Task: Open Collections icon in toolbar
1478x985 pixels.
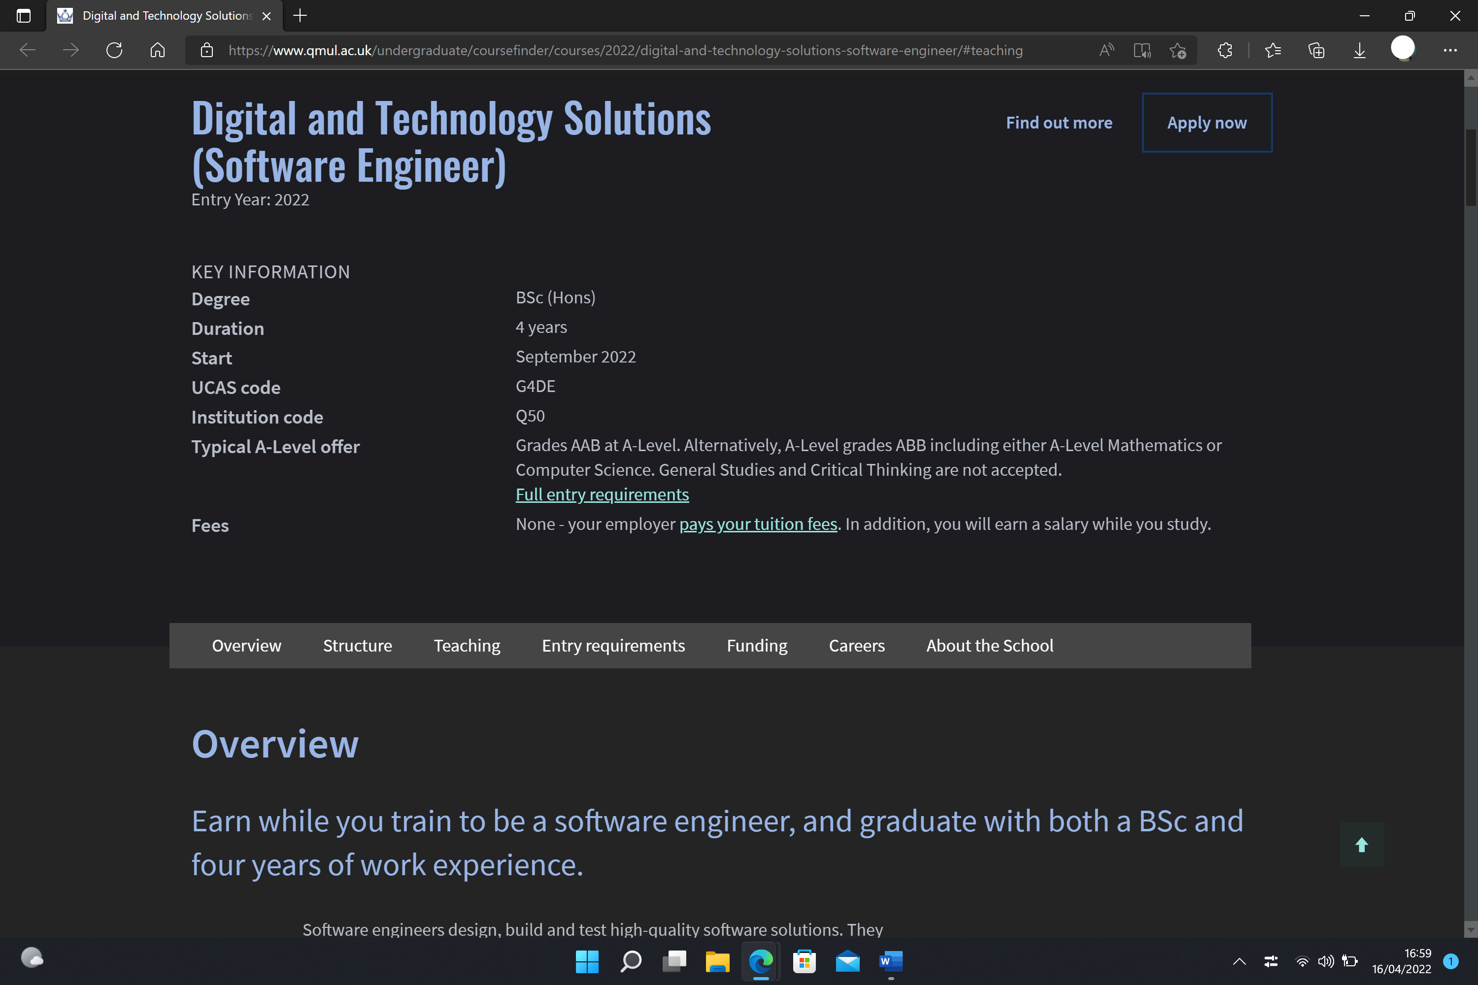Action: (1316, 50)
